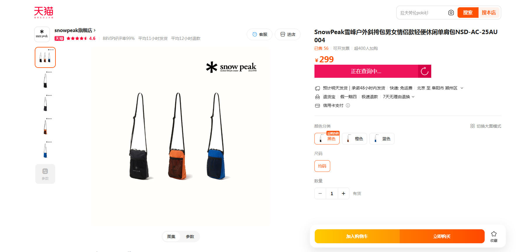This screenshot has height=252, width=527.
Task: Click the Tmall logo
Action: pos(44,13)
